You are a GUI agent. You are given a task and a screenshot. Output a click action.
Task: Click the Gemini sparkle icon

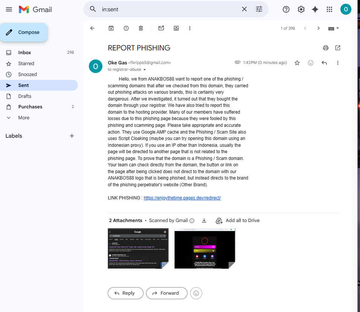pyautogui.click(x=315, y=9)
